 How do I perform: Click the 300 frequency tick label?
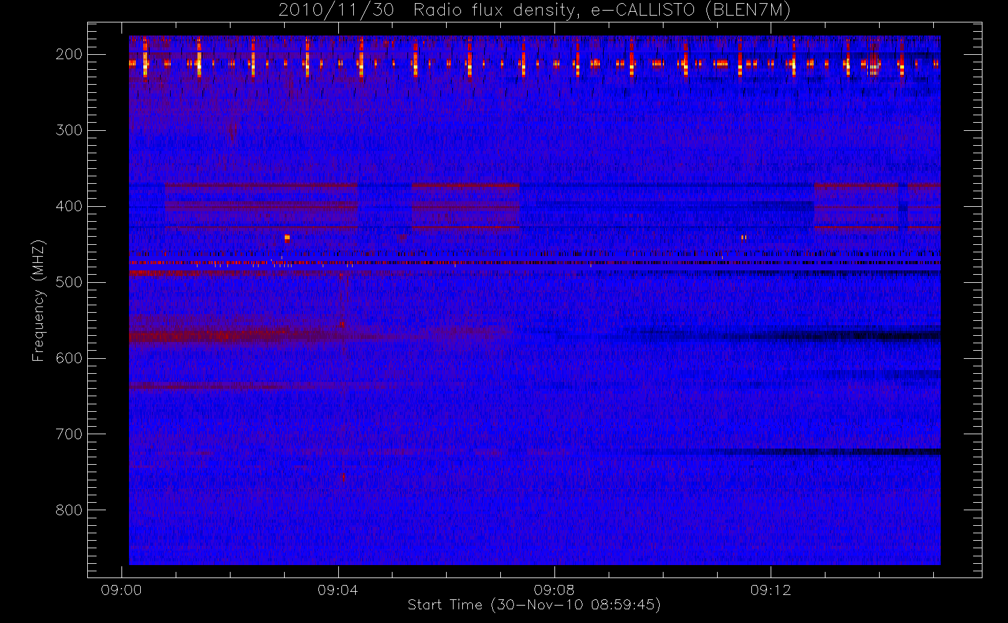pos(69,130)
